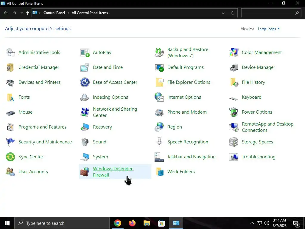Open the Date and Time calendar icon

[x=85, y=67]
